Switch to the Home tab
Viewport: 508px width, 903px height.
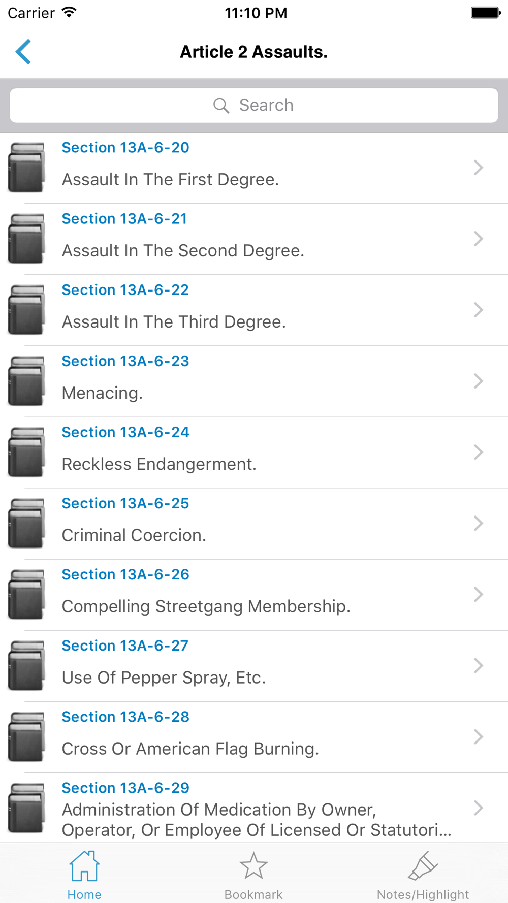coord(84,875)
